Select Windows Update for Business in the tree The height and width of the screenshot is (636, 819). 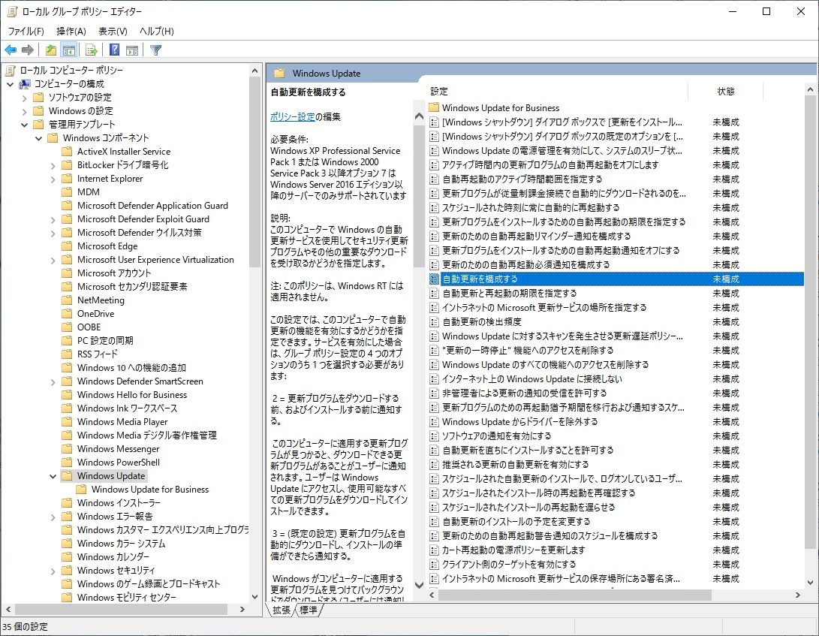(150, 490)
